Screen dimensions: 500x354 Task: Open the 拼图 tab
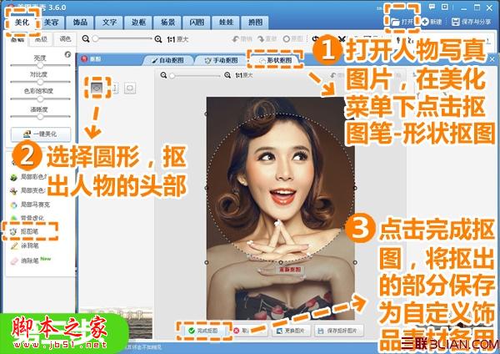point(256,23)
